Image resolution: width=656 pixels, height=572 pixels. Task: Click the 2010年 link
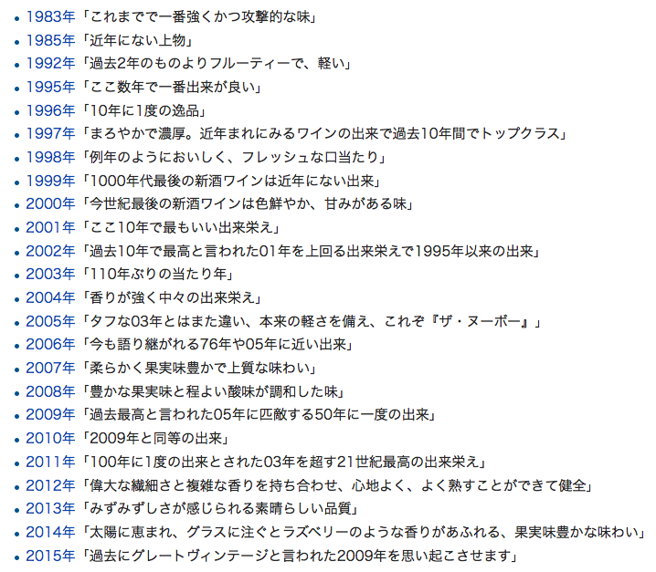pyautogui.click(x=50, y=438)
